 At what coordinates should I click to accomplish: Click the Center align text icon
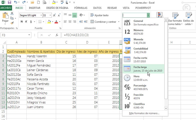(x=70, y=22)
